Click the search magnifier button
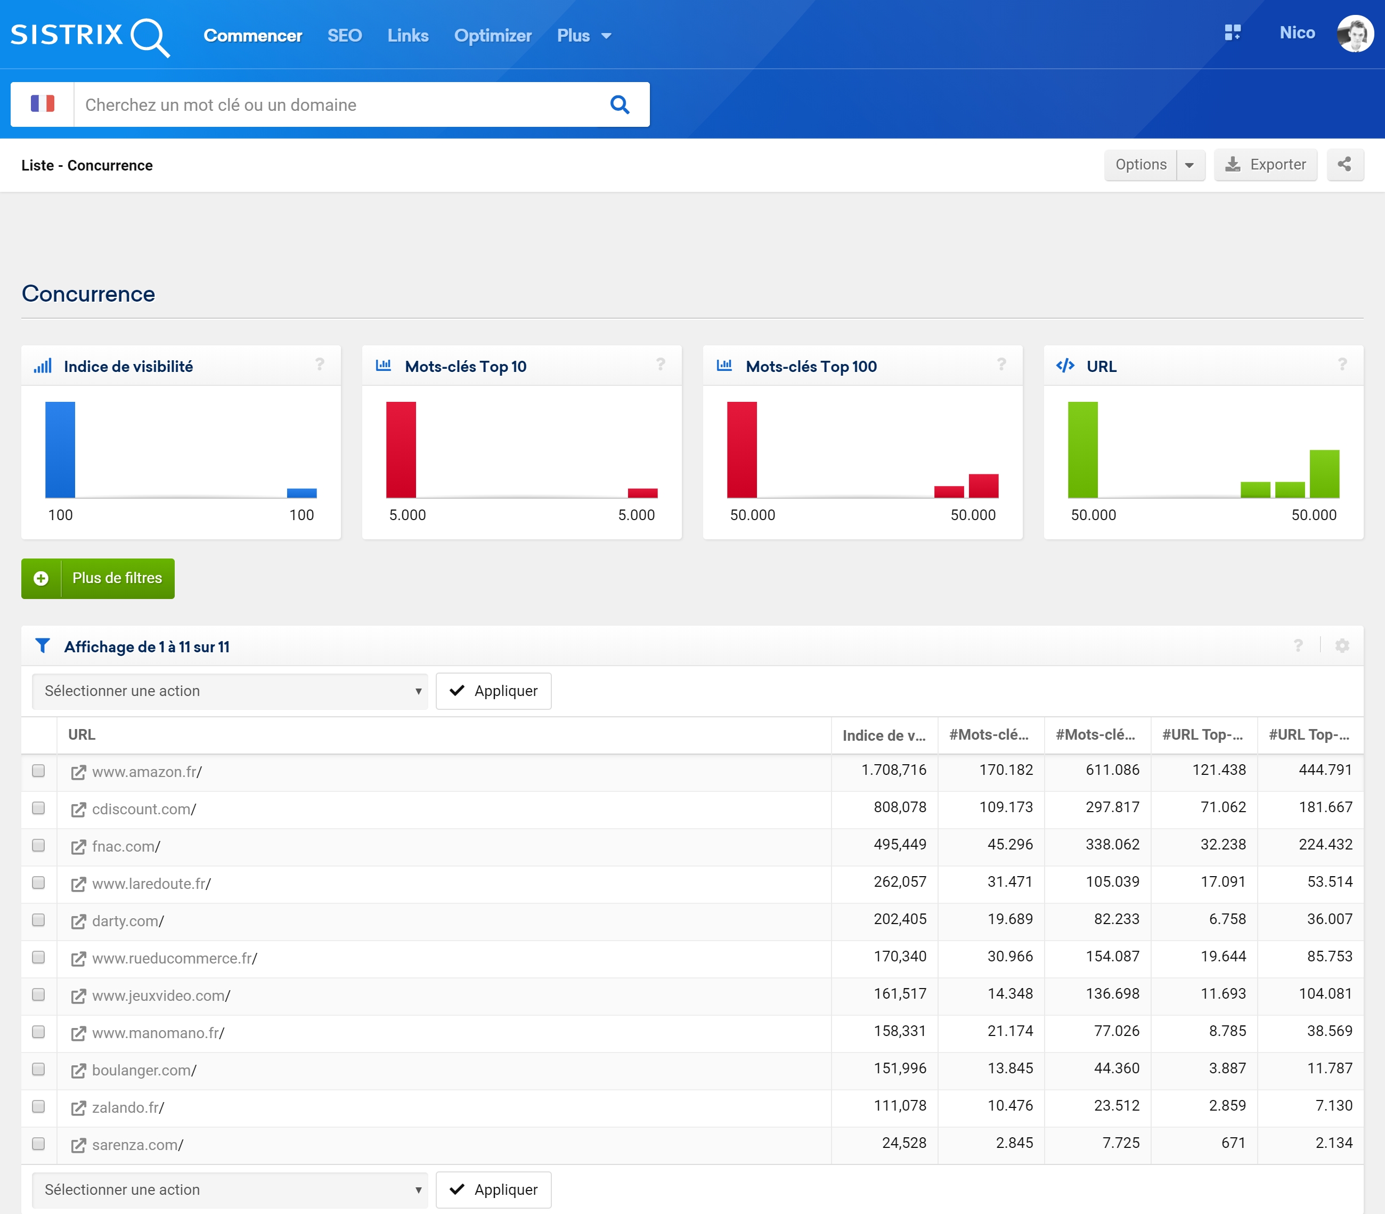The image size is (1385, 1214). [619, 104]
